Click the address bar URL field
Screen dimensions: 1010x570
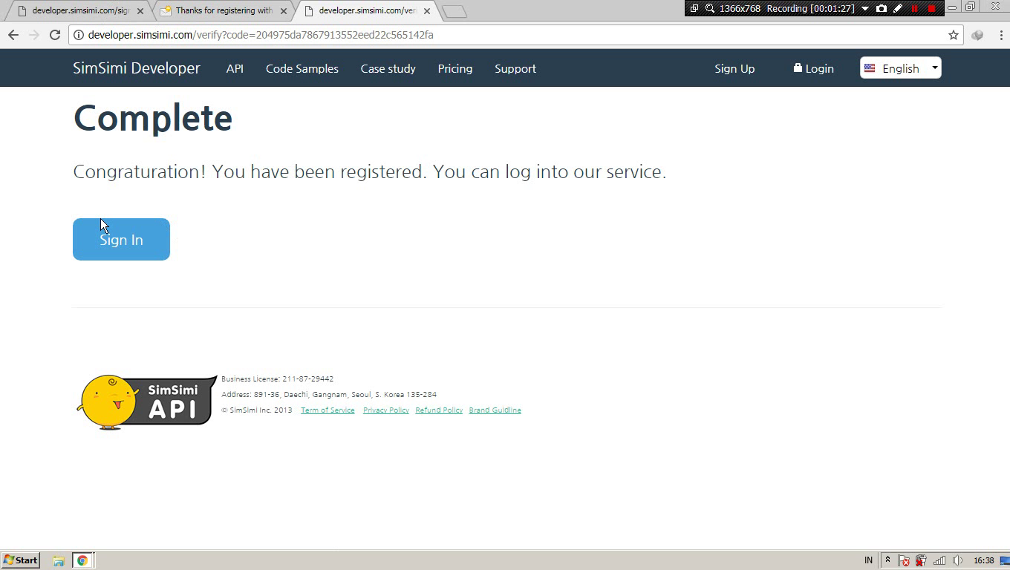[x=515, y=35]
